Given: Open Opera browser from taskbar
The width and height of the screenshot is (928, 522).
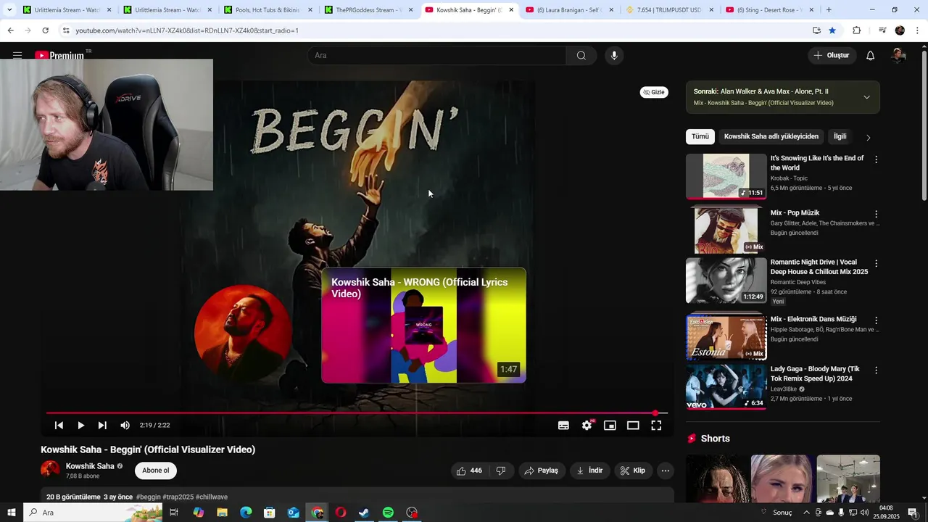Looking at the screenshot, I should 341,513.
